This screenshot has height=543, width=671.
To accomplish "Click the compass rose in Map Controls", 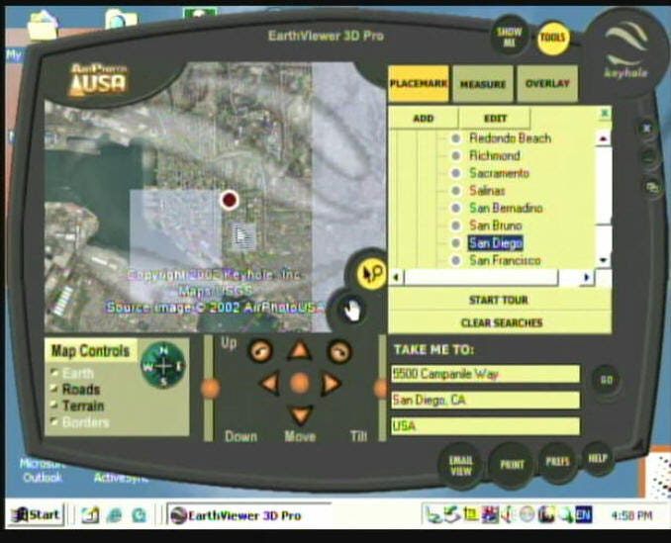I will [x=163, y=366].
